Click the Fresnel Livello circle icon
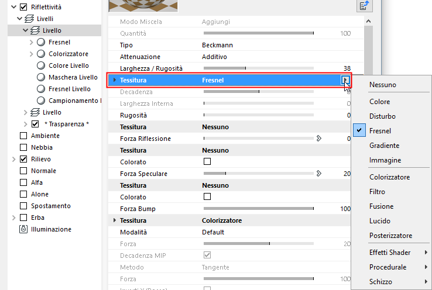The height and width of the screenshot is (290, 432). 41,89
